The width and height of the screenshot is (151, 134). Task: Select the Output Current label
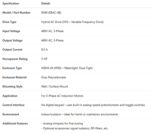[x=12, y=50]
